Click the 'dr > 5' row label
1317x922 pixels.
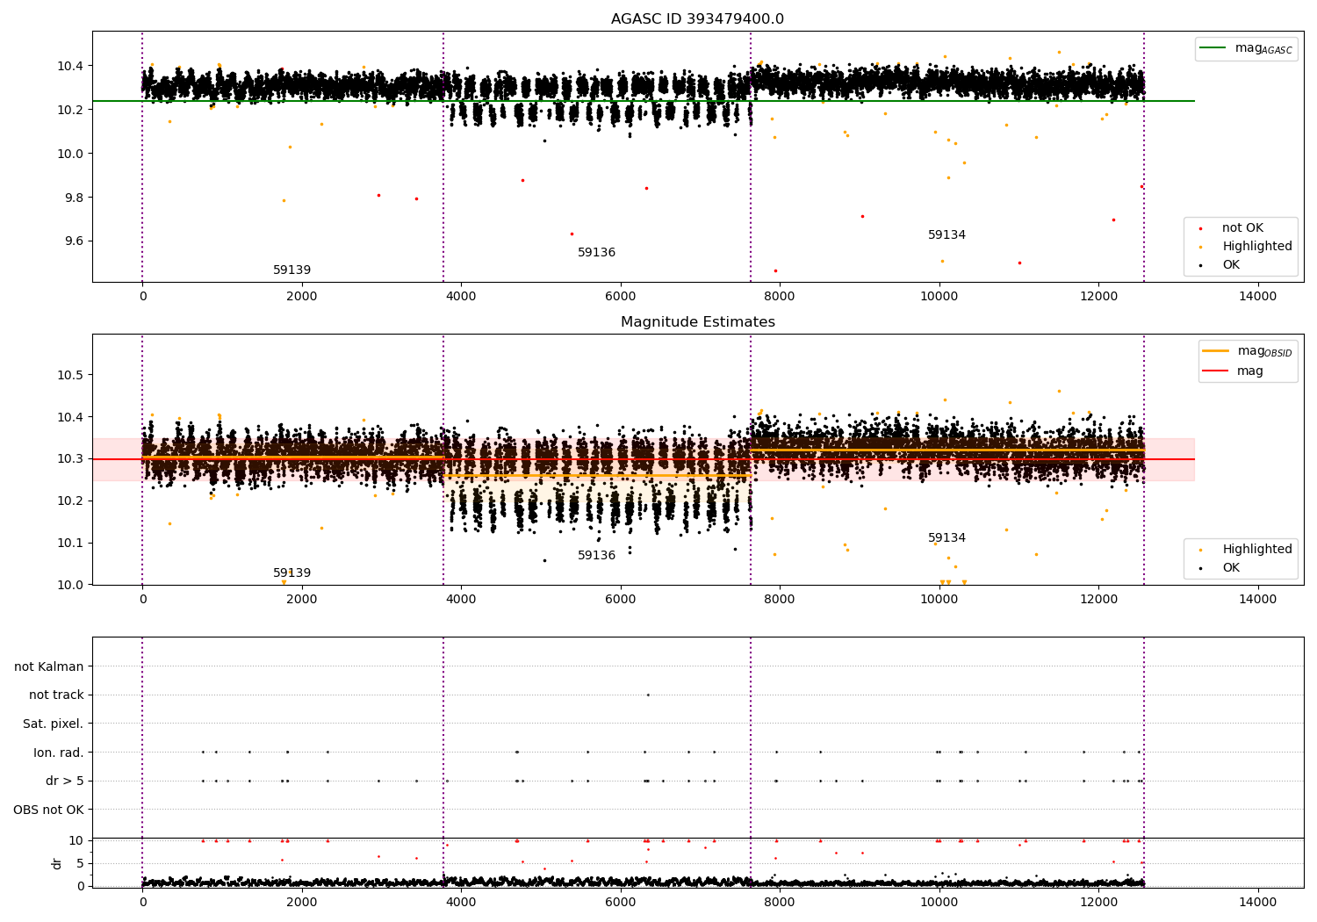click(x=65, y=782)
